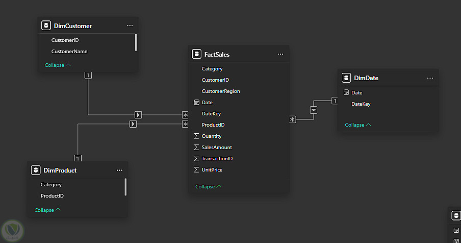Select the DimDate relationship filter direction arrow

coord(314,110)
